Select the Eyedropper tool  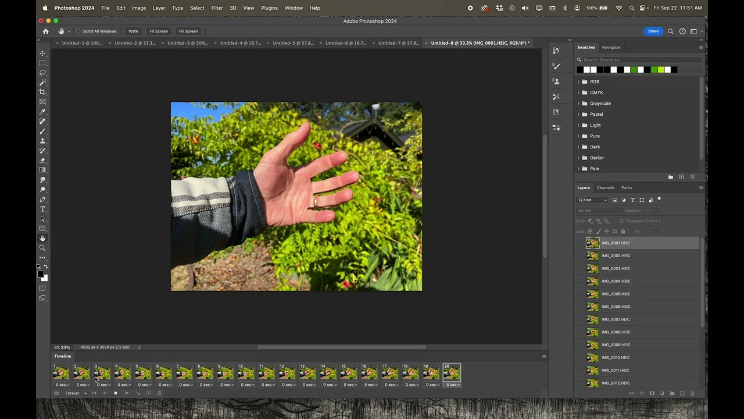pos(42,112)
